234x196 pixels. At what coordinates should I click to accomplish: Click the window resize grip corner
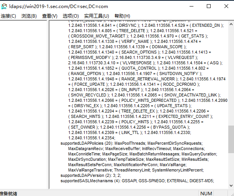pyautogui.click(x=231, y=193)
